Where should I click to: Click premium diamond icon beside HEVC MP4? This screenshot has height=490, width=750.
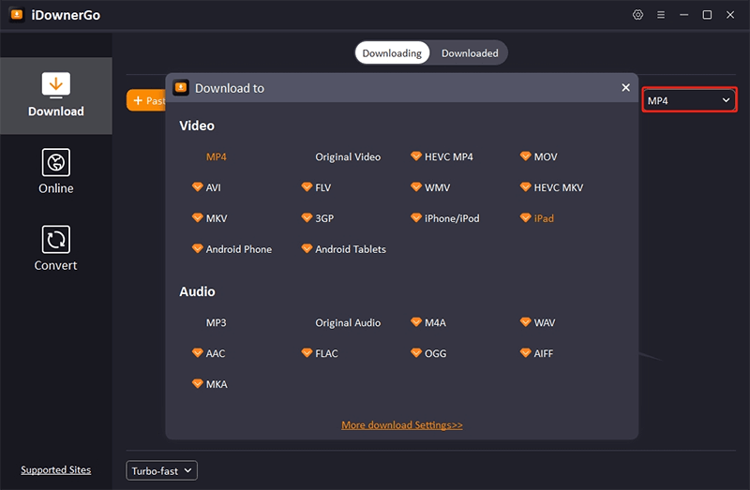coord(415,156)
